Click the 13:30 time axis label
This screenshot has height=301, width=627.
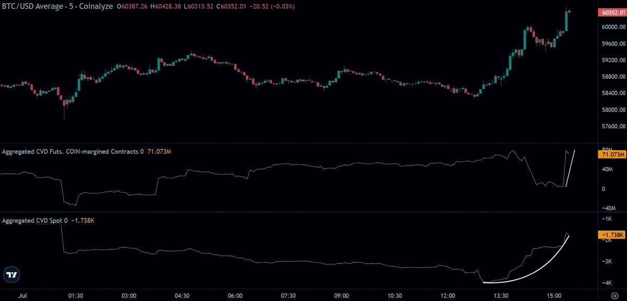[x=501, y=295]
